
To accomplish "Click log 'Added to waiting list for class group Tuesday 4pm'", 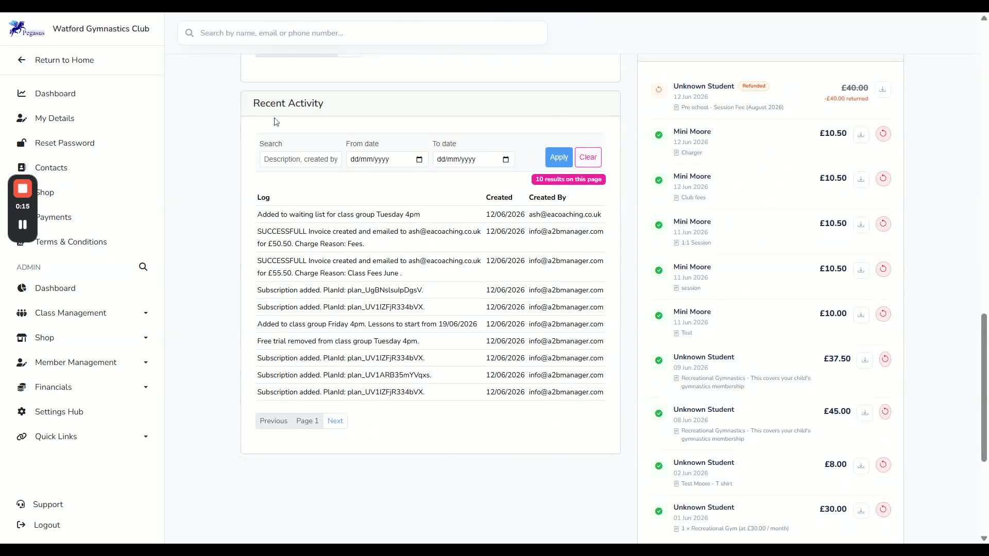I will (x=338, y=215).
